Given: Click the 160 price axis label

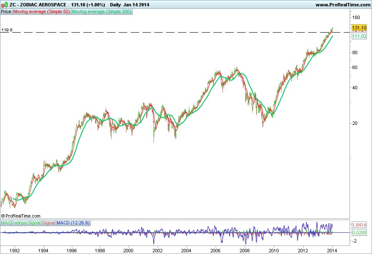Looking at the screenshot, I should (356, 17).
